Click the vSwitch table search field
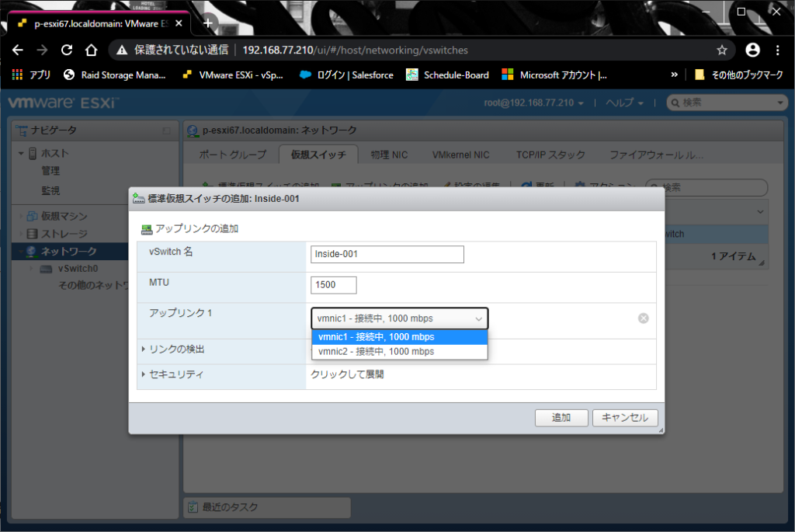Viewport: 795px width, 532px height. [706, 188]
